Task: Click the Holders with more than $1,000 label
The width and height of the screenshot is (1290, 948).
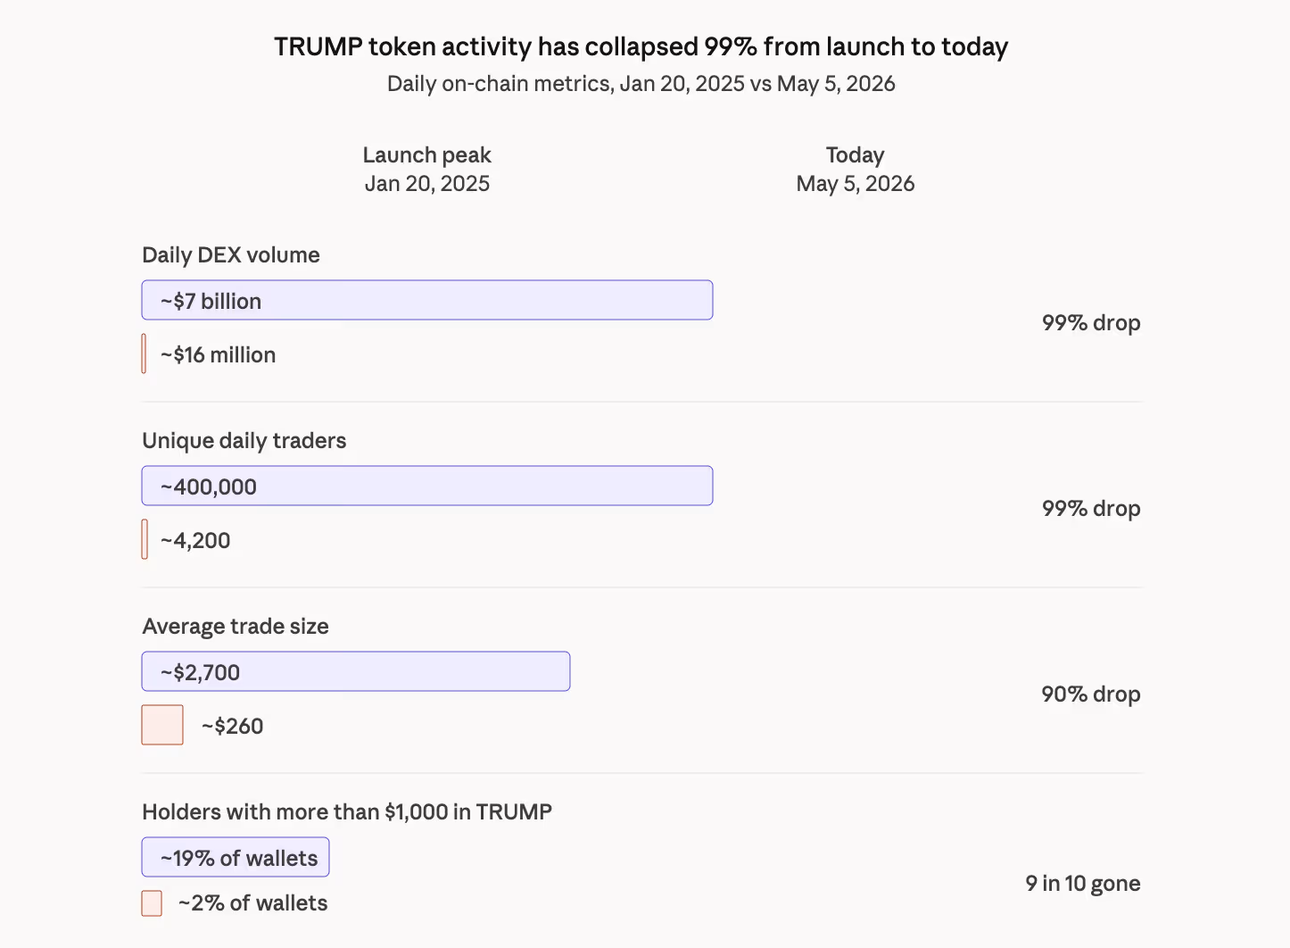Action: [x=347, y=812]
